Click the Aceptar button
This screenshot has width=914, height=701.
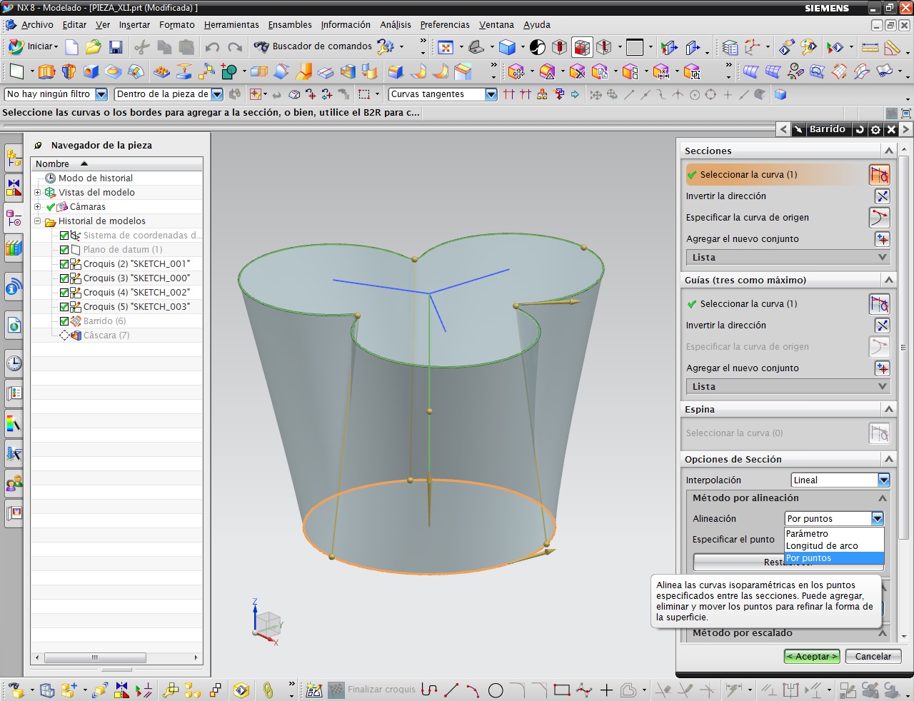[x=812, y=657]
